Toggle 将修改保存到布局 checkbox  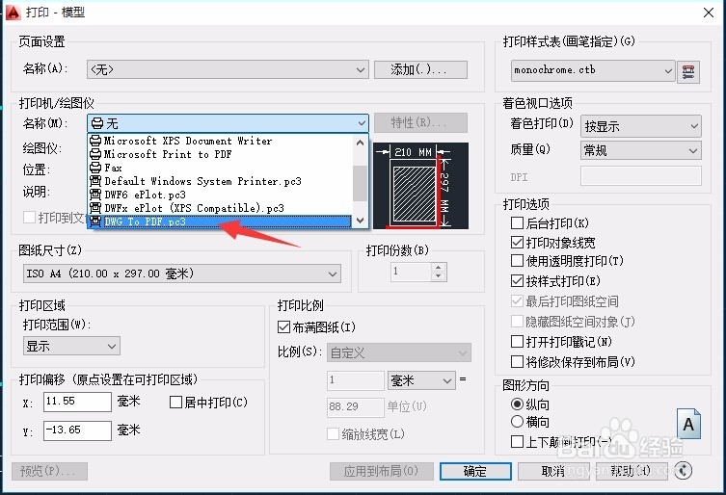(517, 361)
